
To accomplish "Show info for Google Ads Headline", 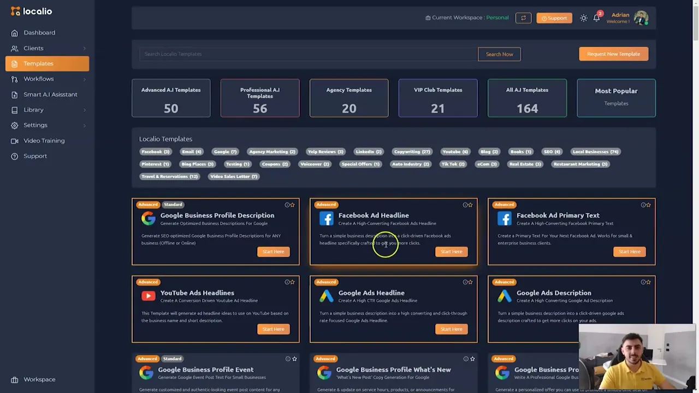I will point(465,282).
